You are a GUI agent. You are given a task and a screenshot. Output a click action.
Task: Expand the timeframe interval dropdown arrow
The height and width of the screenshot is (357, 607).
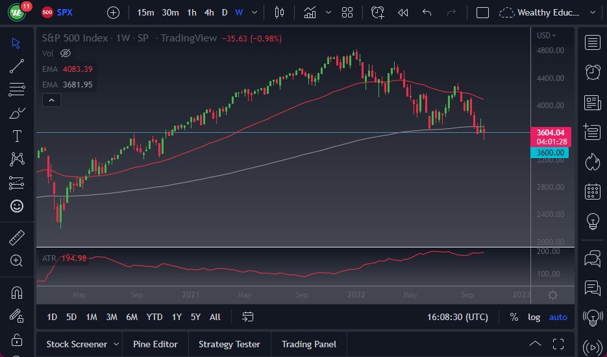click(x=254, y=12)
